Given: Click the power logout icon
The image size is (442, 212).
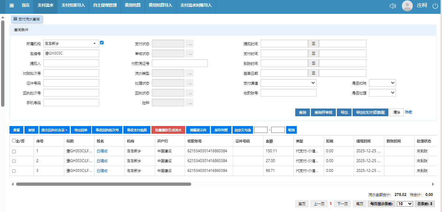Looking at the screenshot, I should 435,6.
